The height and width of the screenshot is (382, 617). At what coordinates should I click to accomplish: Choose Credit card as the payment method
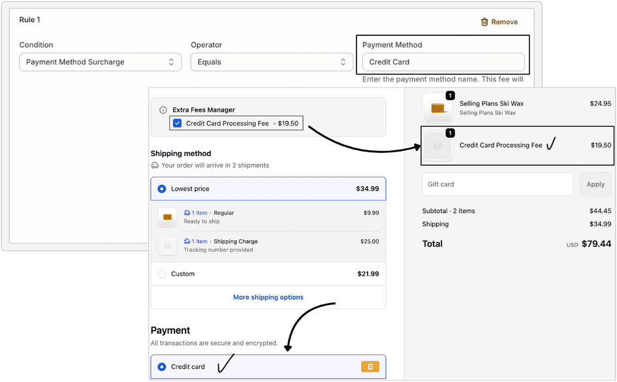tap(161, 366)
